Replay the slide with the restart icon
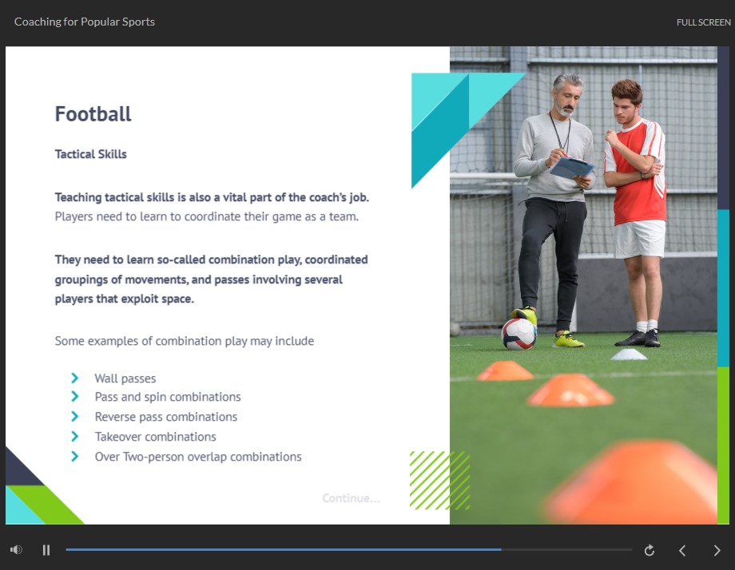 pyautogui.click(x=649, y=550)
